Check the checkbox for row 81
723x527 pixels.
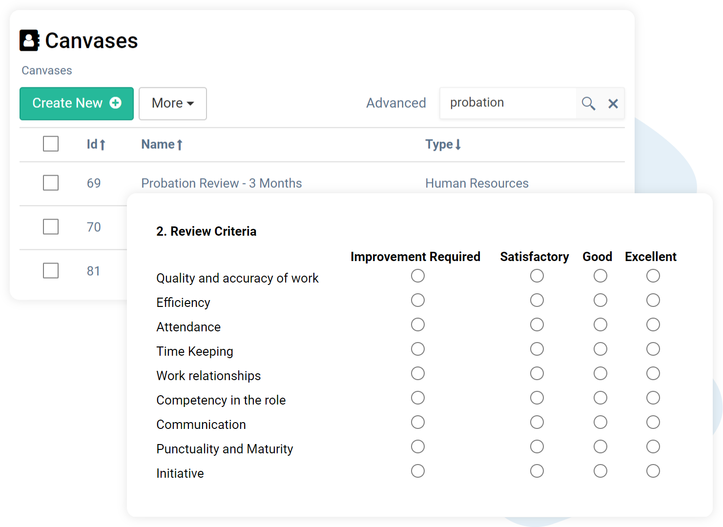point(51,270)
